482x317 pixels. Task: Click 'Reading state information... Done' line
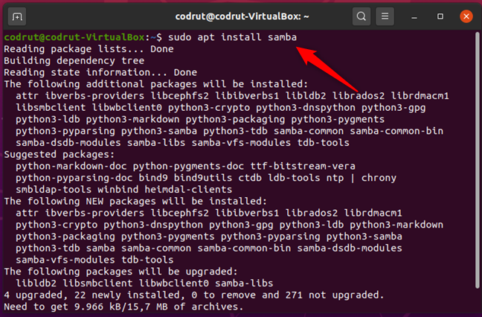click(x=100, y=72)
